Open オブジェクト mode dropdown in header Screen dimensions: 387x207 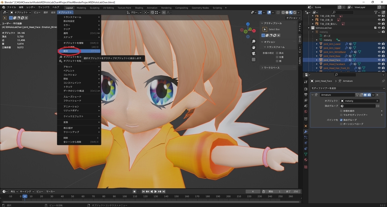pyautogui.click(x=20, y=12)
